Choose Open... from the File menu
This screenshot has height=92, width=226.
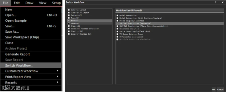click(x=31, y=15)
